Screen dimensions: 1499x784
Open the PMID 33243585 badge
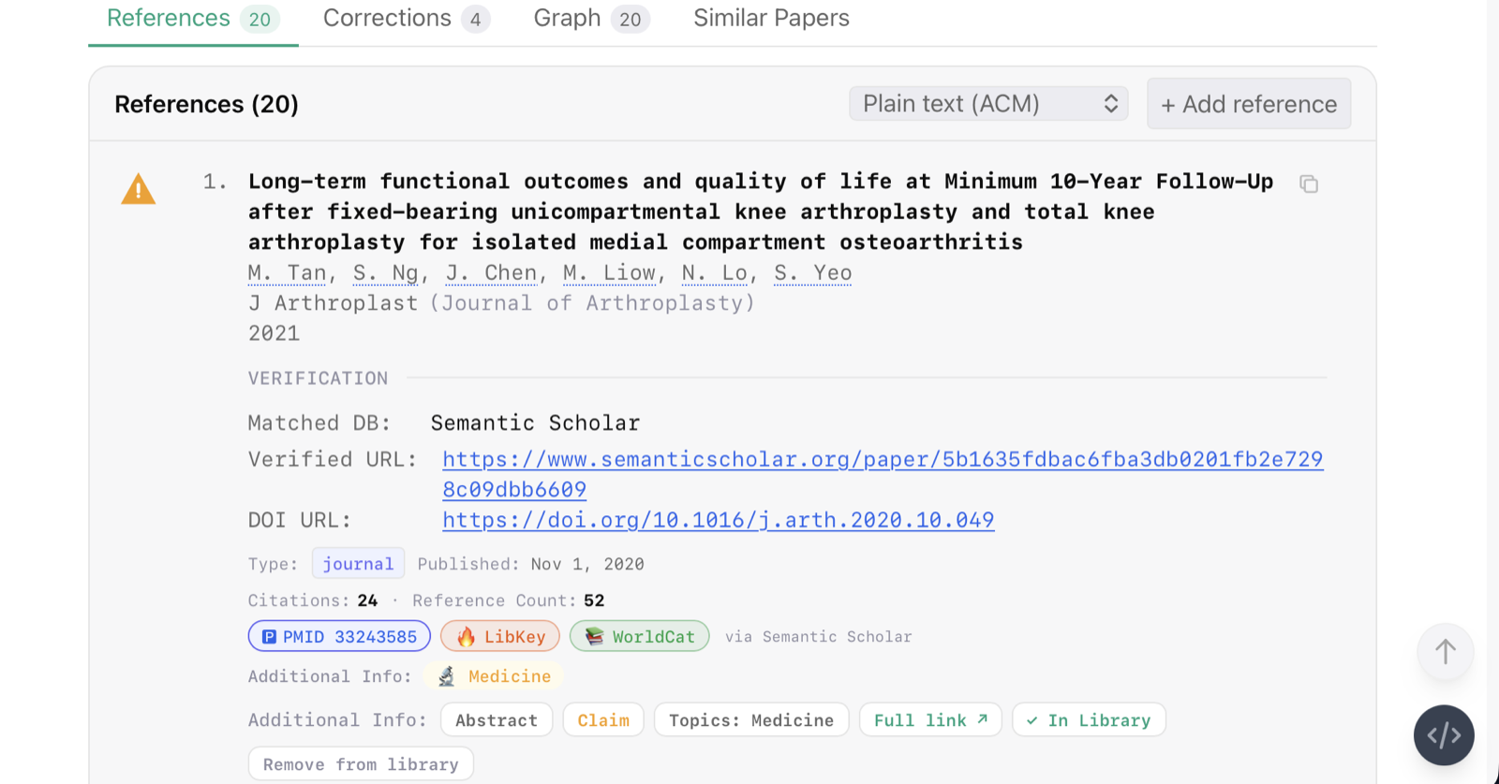pos(339,636)
